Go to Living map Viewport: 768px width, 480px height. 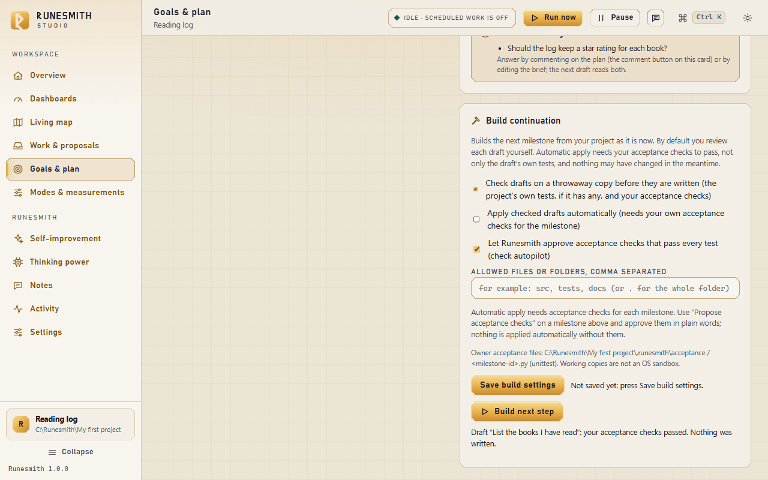pos(70,122)
